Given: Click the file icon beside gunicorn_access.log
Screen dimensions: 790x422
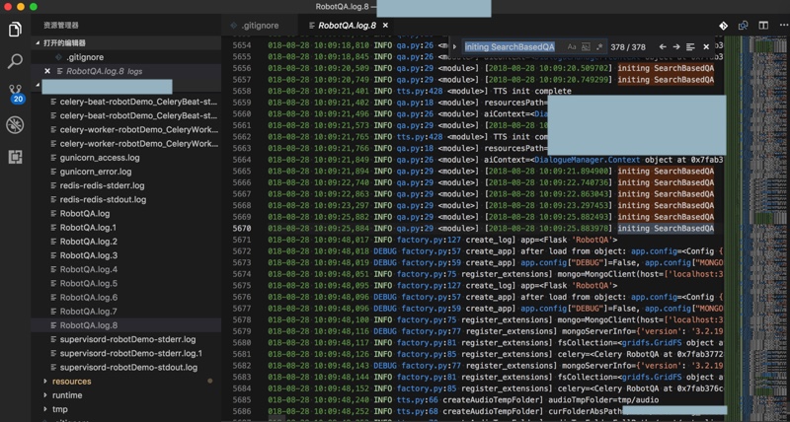Looking at the screenshot, I should pos(54,158).
